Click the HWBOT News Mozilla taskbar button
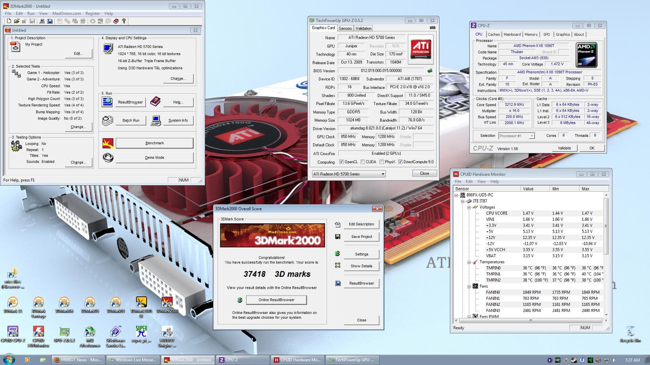Viewport: 650px width, 365px height. tap(78, 360)
